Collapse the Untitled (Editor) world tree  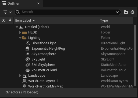pos(17,27)
